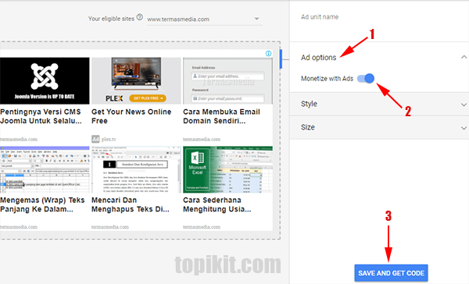Expand the Style section

tap(379, 104)
